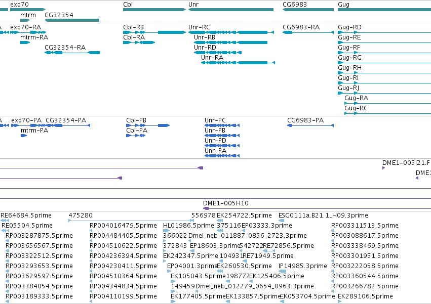431x304 pixels.
Task: Select the RE64684.5prime EST label
Action: pos(26,215)
